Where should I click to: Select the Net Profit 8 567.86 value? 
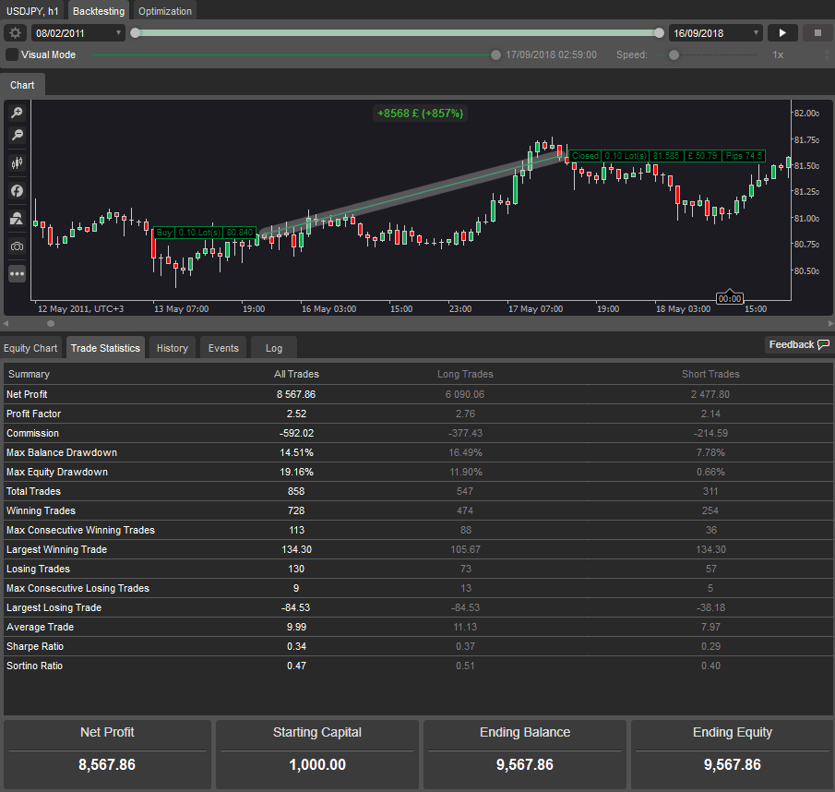pos(296,394)
